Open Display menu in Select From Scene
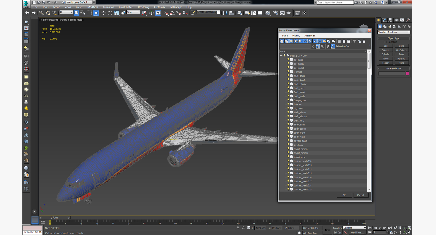 click(x=296, y=36)
